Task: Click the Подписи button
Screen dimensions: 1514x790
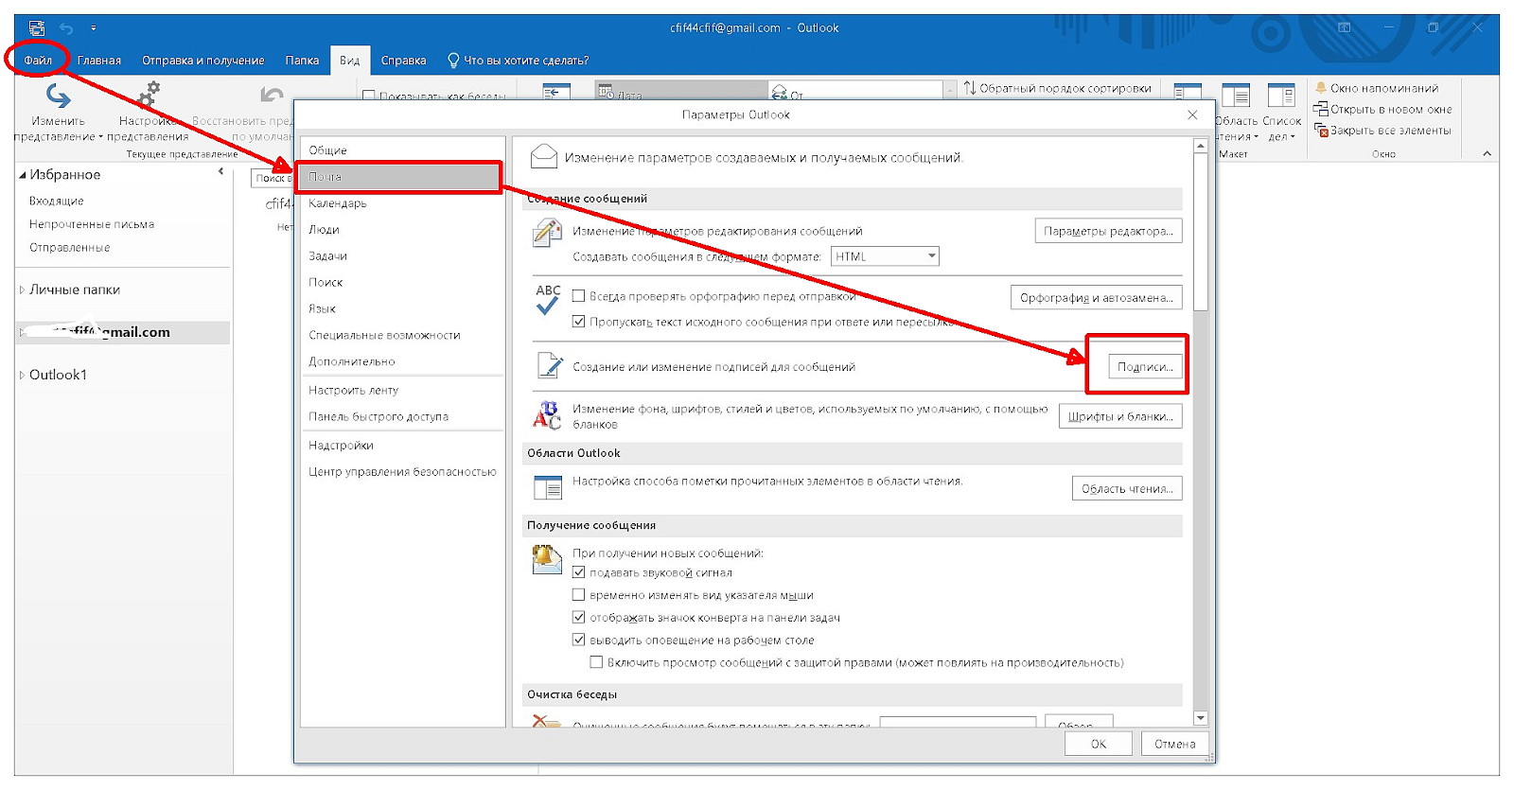Action: click(x=1145, y=367)
